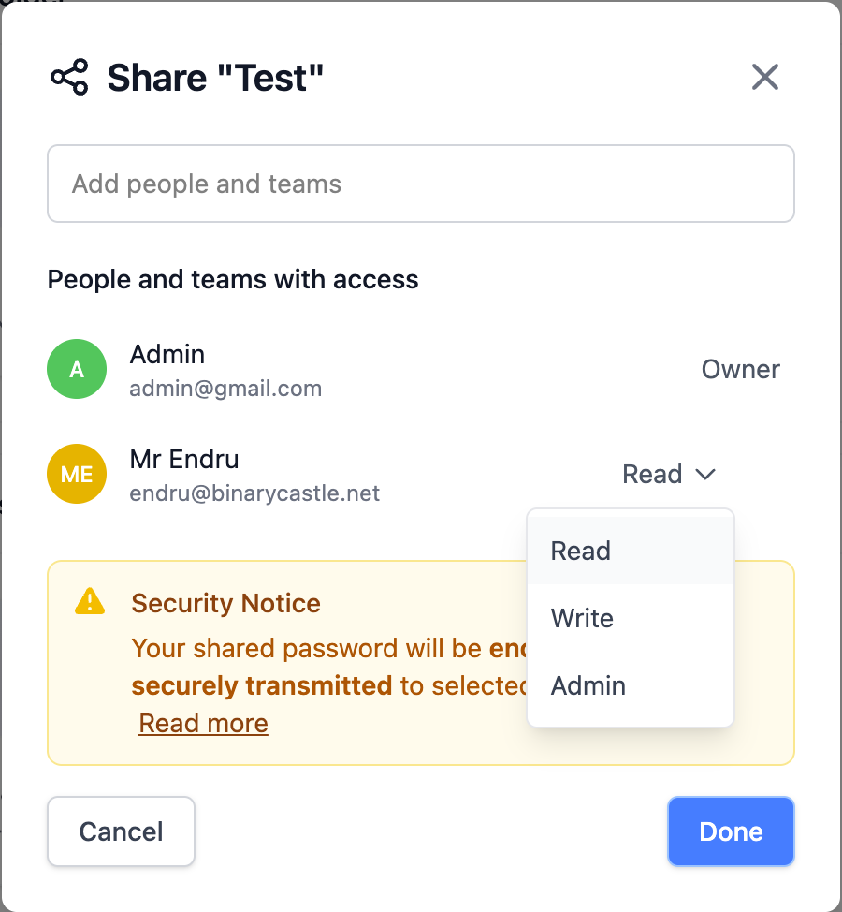Viewport: 842px width, 912px height.
Task: Focus the Add people and teams field
Action: pos(421,184)
